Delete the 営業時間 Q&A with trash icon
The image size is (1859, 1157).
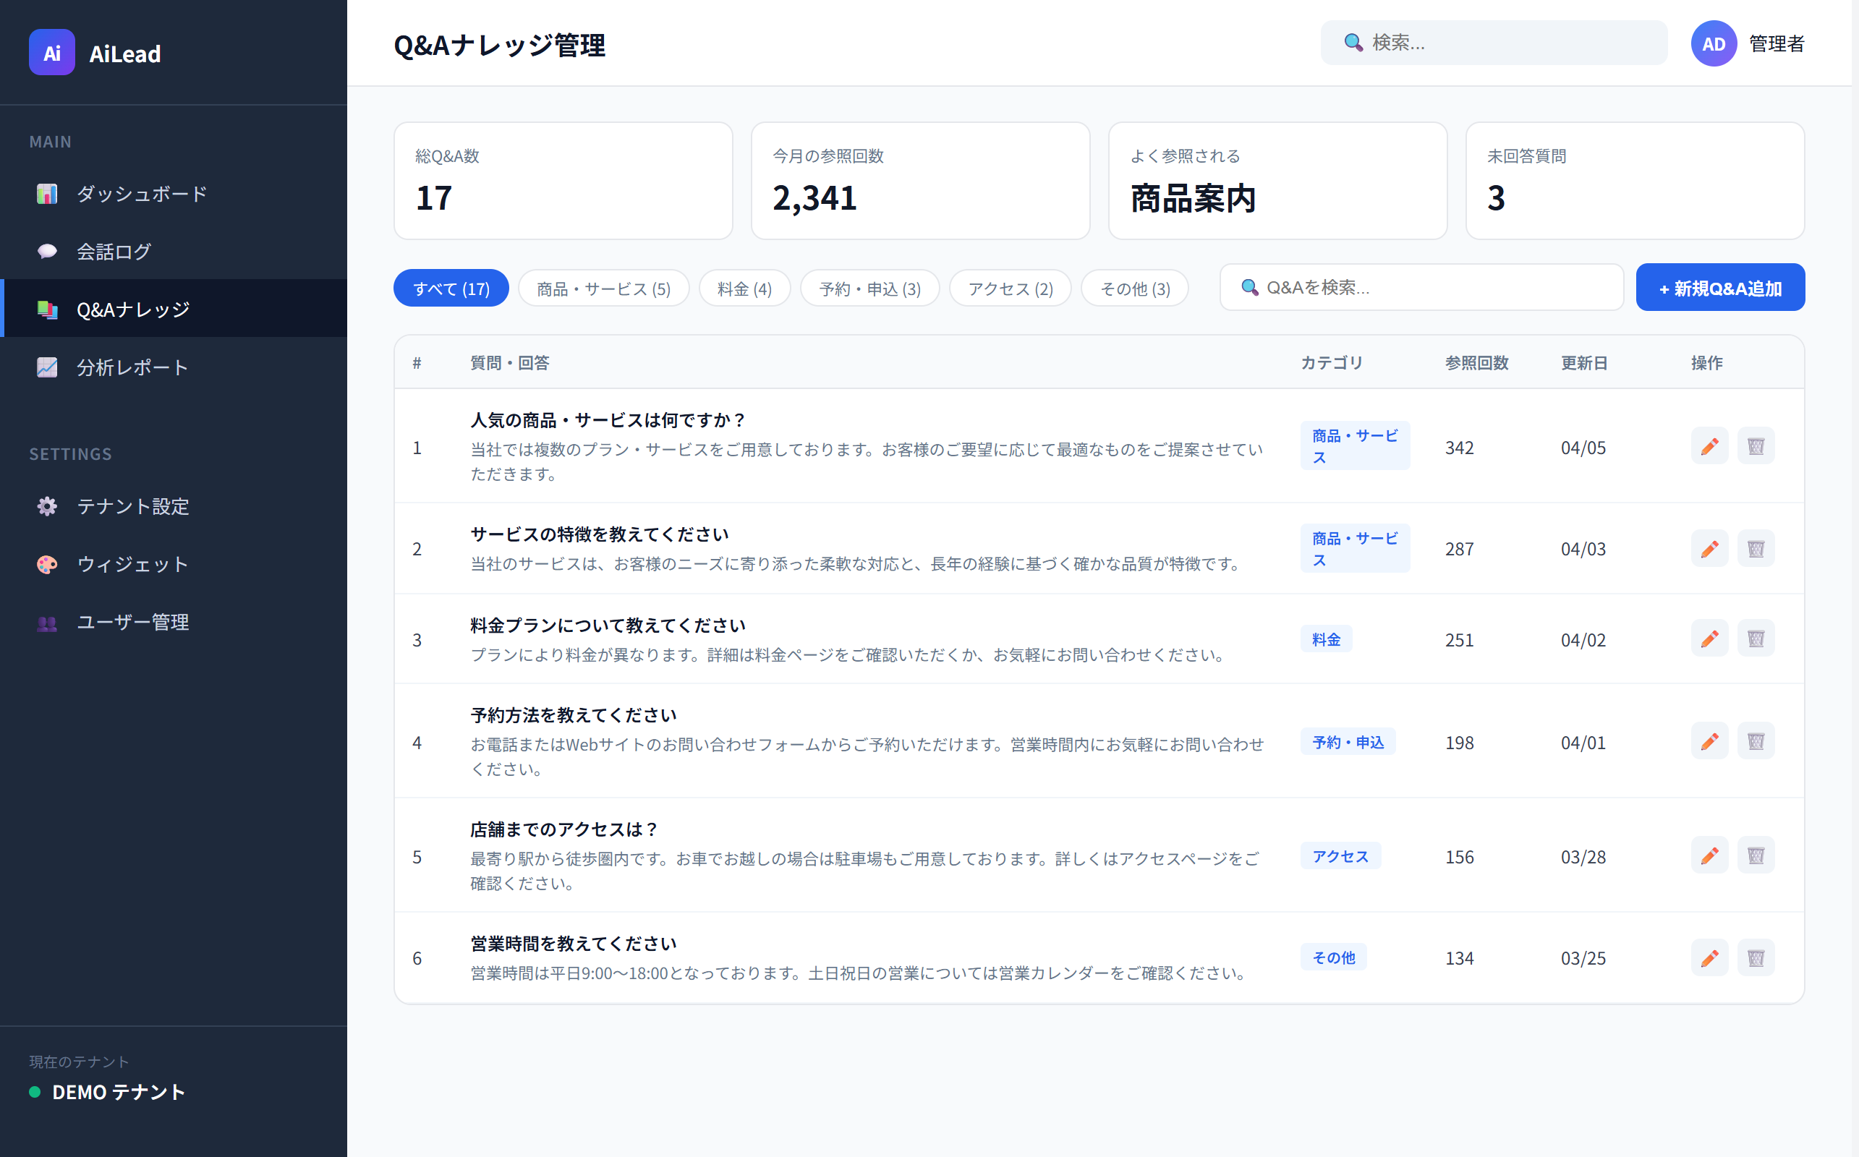tap(1756, 957)
